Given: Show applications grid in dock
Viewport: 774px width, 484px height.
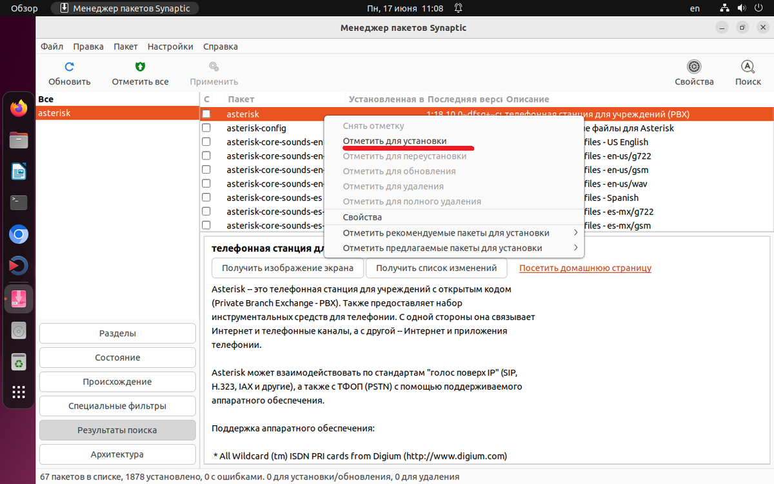Looking at the screenshot, I should [x=19, y=392].
